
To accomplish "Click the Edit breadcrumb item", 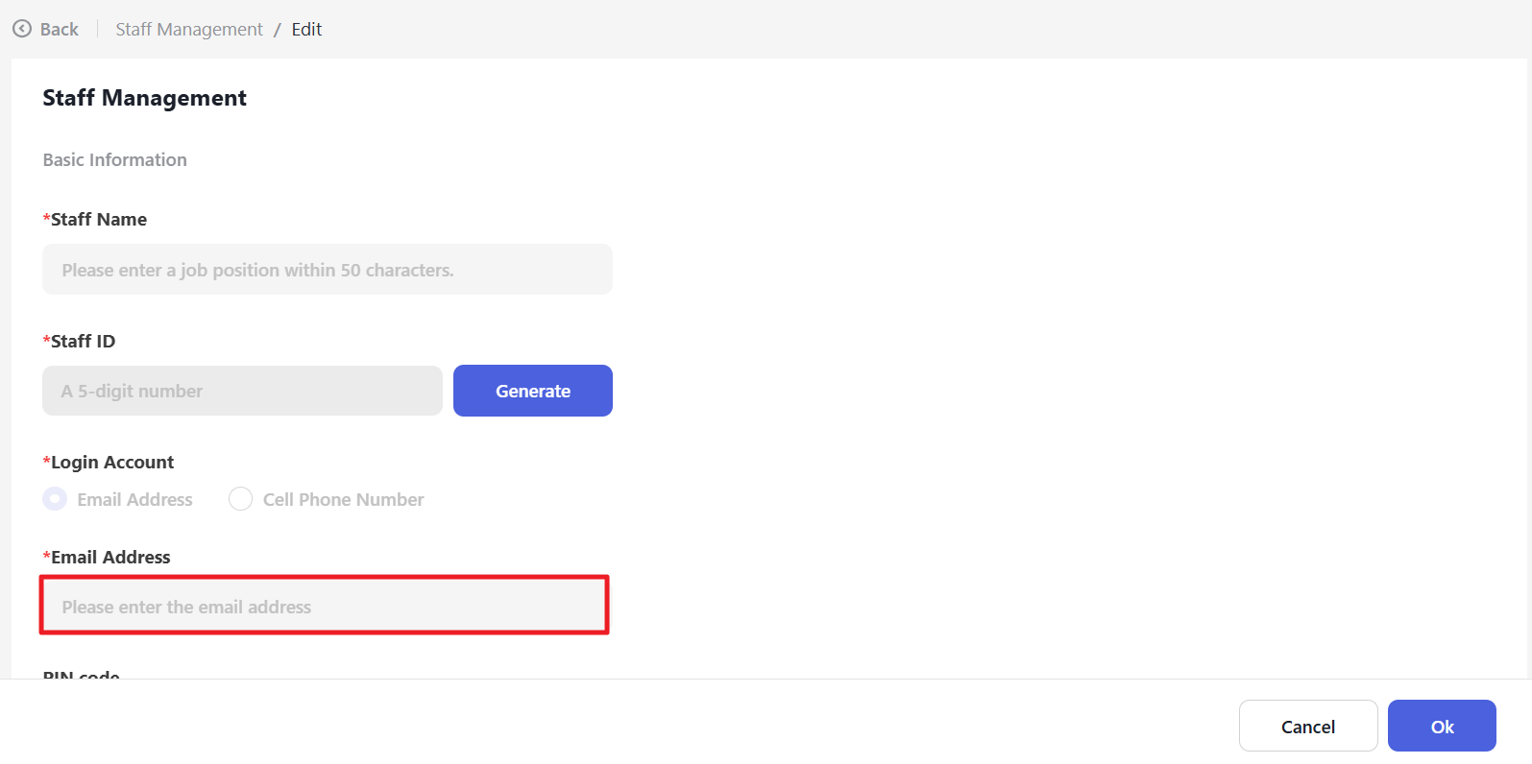I will 306,30.
